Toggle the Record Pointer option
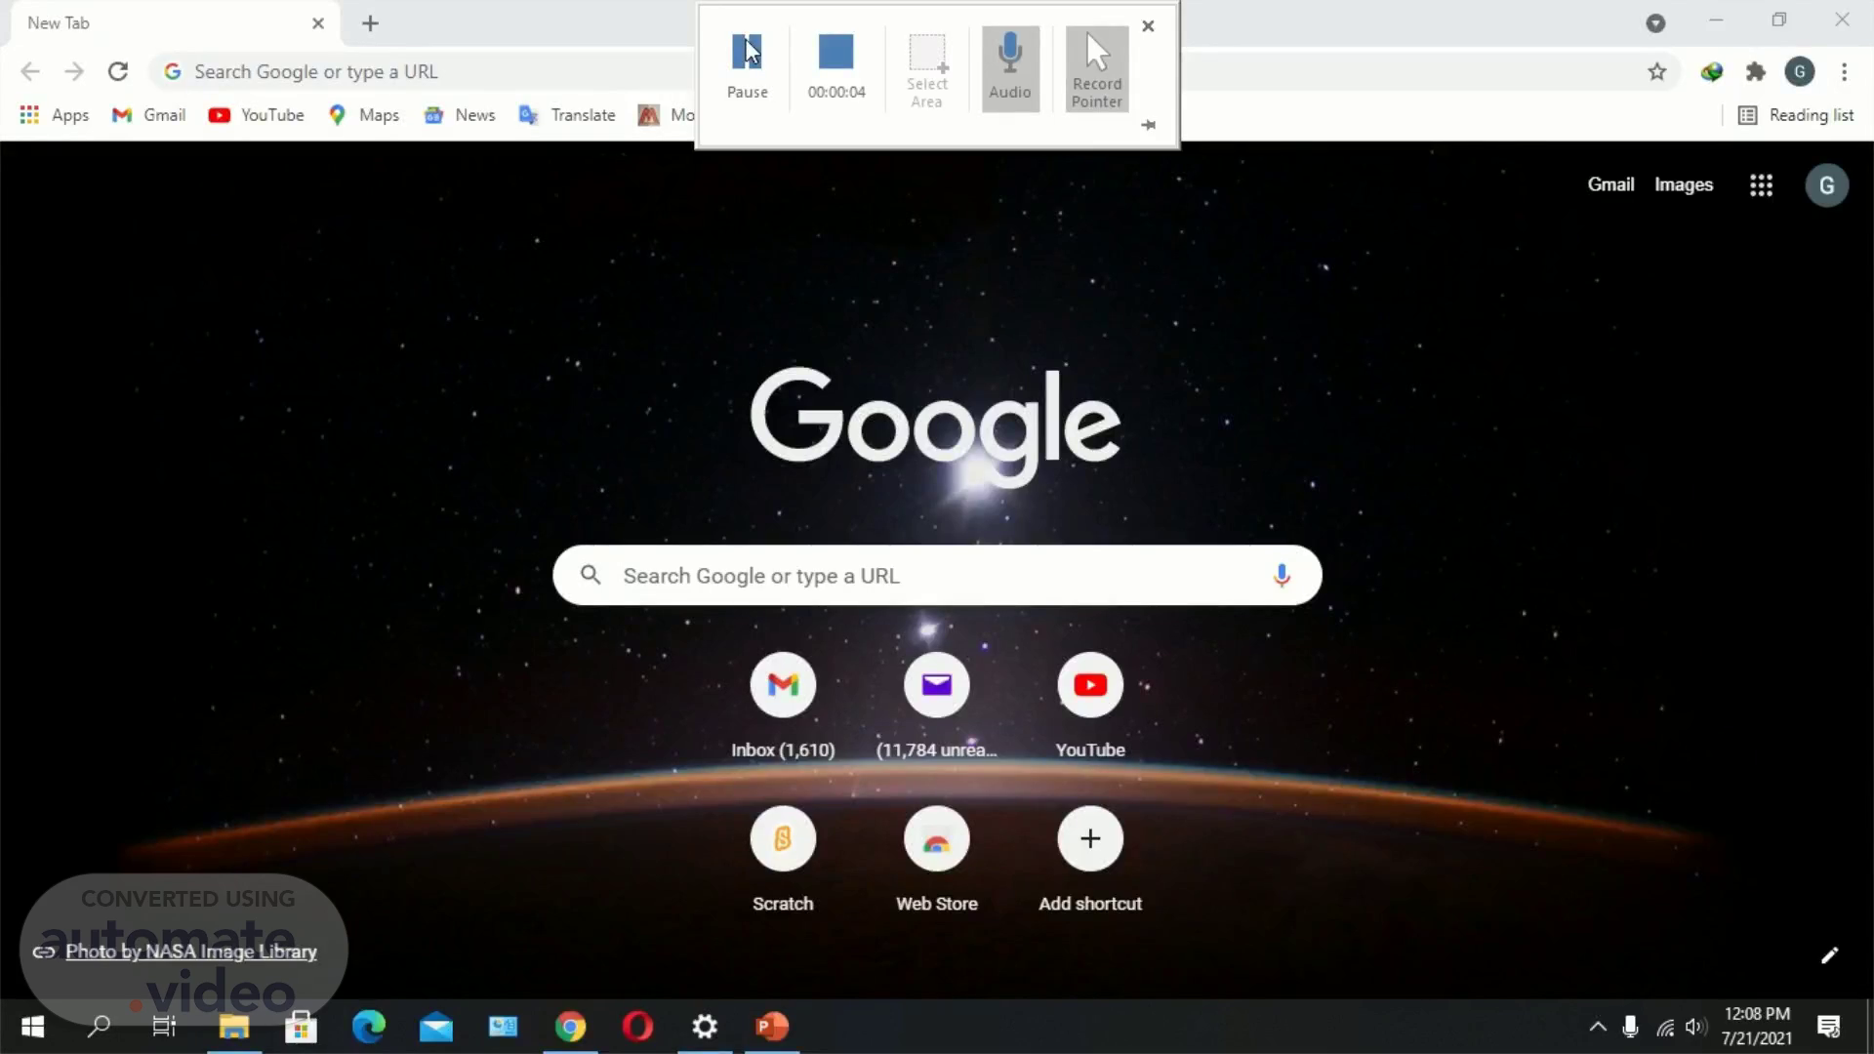The image size is (1874, 1054). [1097, 68]
